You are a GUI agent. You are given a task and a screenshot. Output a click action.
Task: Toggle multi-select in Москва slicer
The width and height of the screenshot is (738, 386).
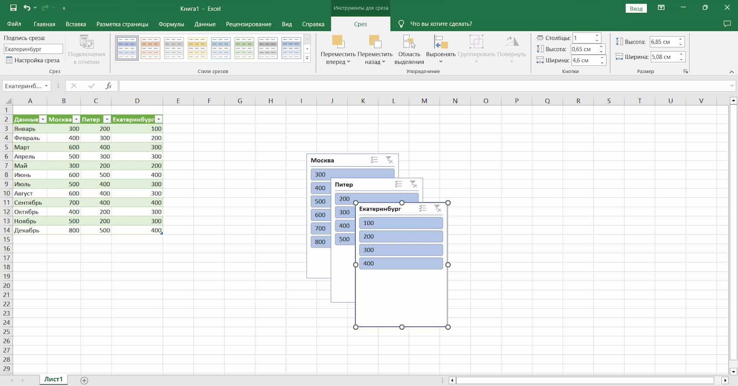coord(374,160)
